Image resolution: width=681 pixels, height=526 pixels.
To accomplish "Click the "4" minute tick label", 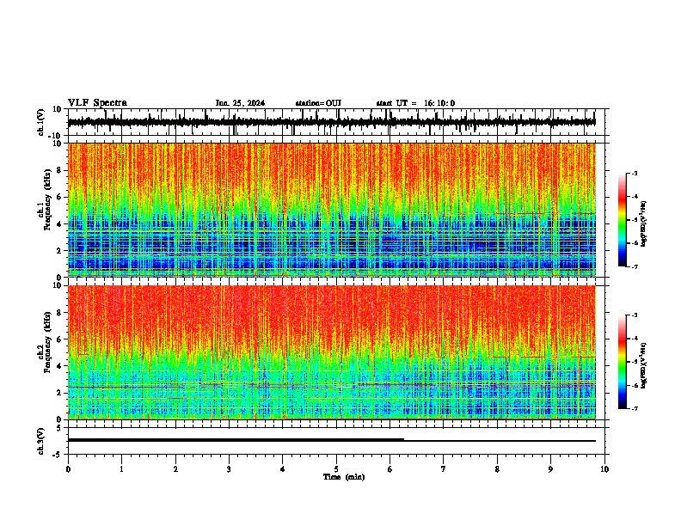I will coord(283,469).
